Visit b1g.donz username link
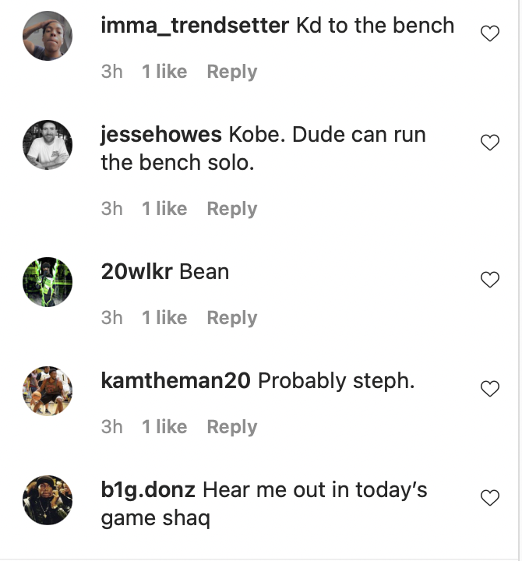522x561 pixels. click(x=148, y=490)
